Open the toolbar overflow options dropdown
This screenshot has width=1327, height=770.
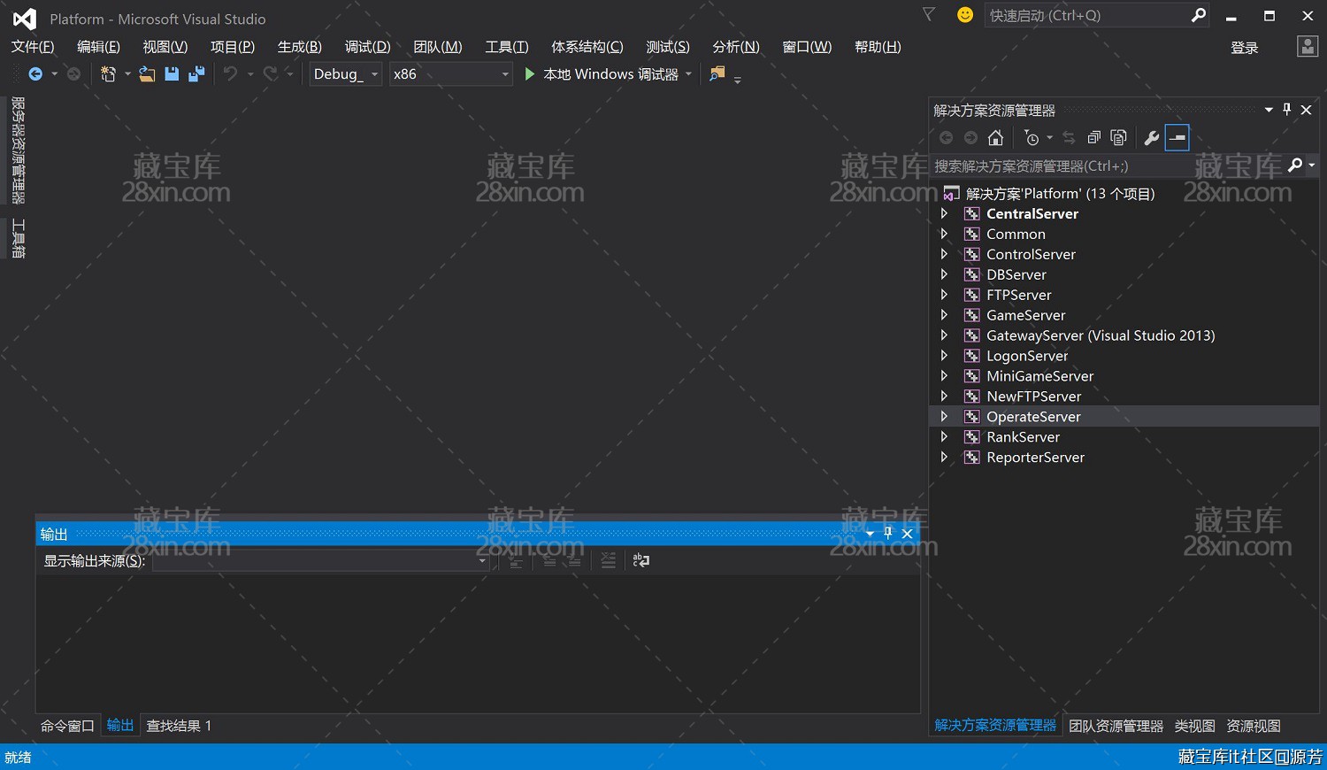[737, 79]
